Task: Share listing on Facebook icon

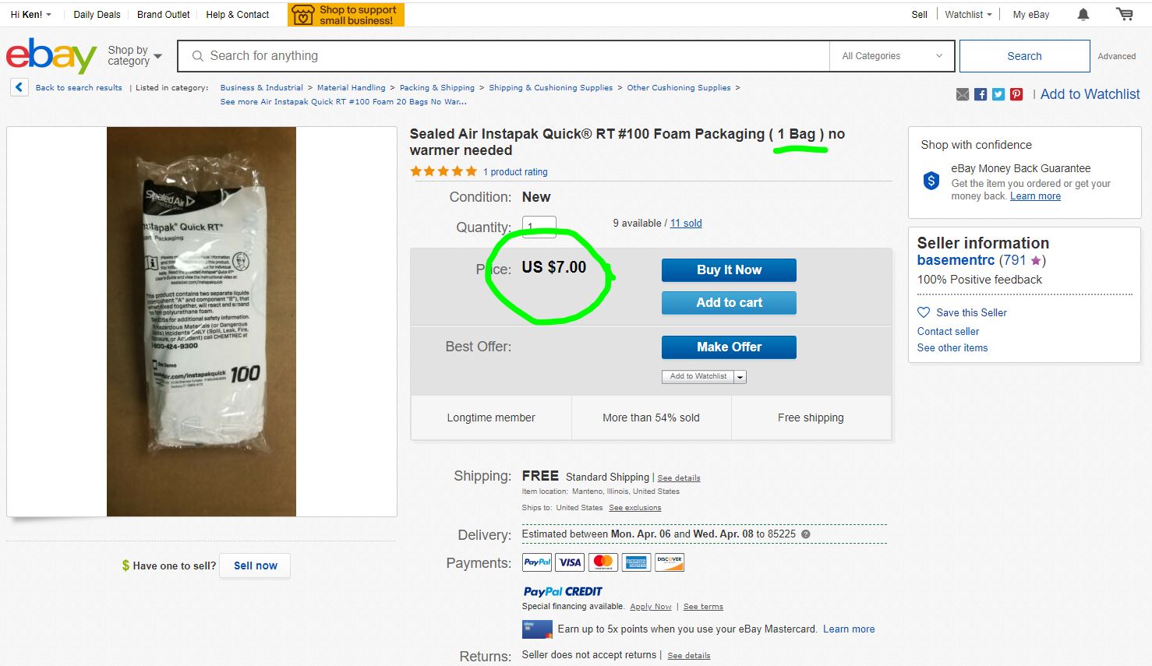Action: 981,94
